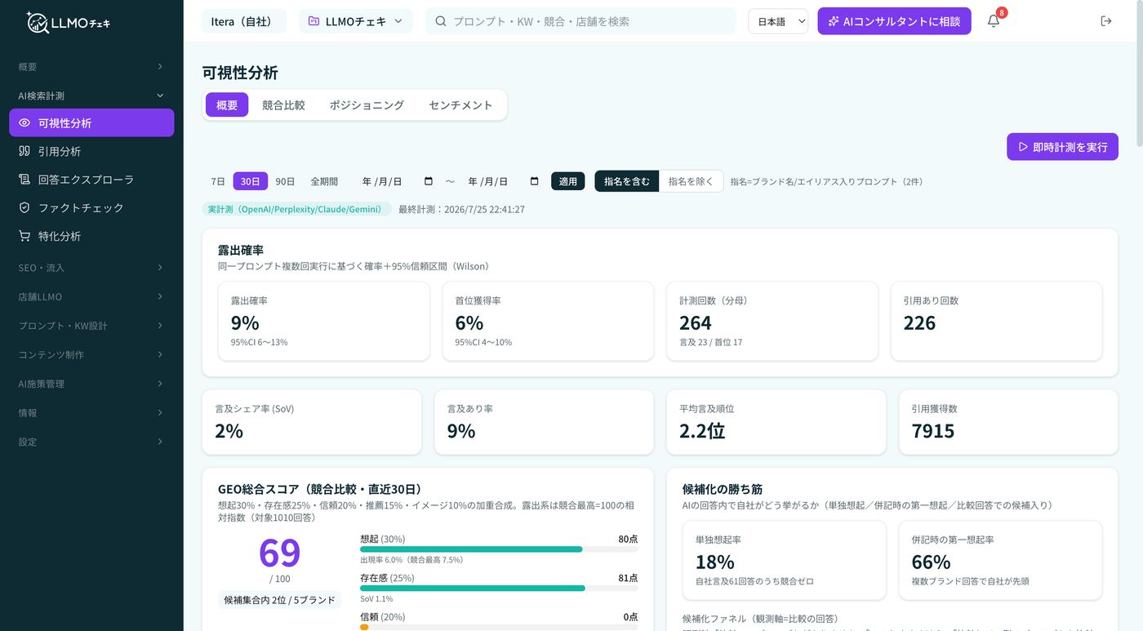The height and width of the screenshot is (631, 1143).
Task: Click the magnifier icon in the search bar
Action: tap(441, 21)
